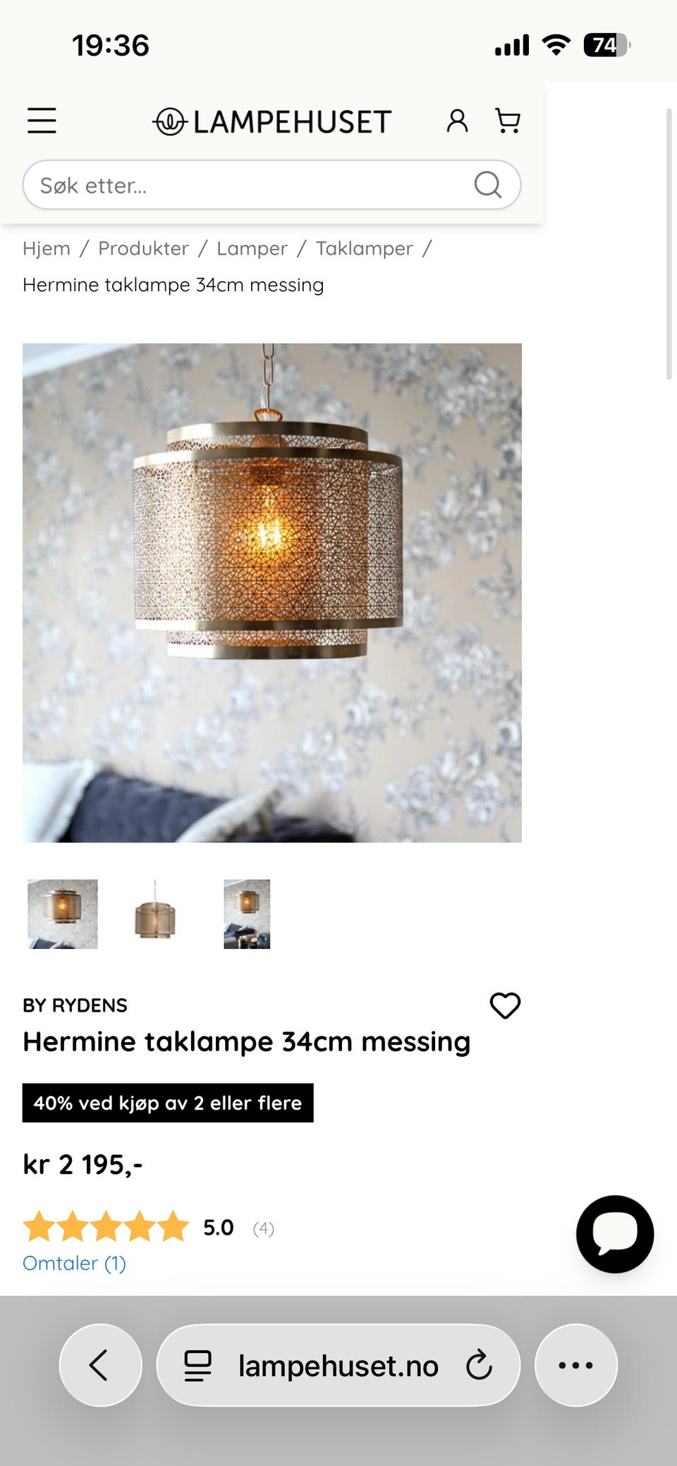Open Taklamper breadcrumb category
Image resolution: width=677 pixels, height=1466 pixels.
click(364, 248)
